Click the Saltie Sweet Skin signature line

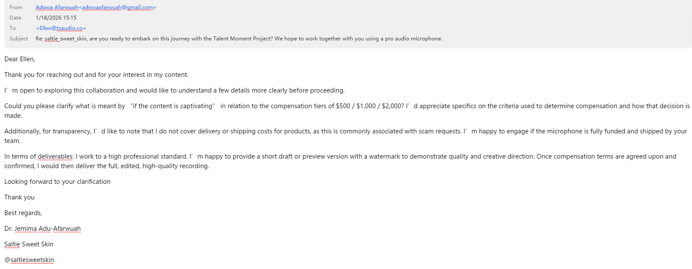click(x=29, y=244)
